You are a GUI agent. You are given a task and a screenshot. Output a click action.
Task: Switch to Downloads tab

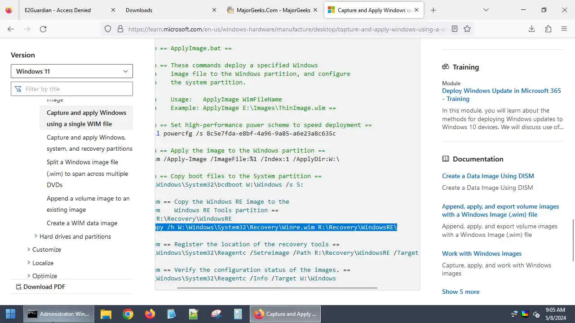[171, 10]
